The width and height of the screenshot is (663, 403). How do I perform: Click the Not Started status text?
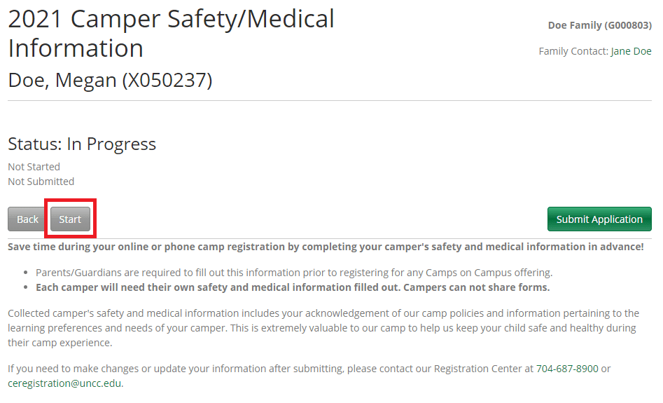click(x=34, y=167)
